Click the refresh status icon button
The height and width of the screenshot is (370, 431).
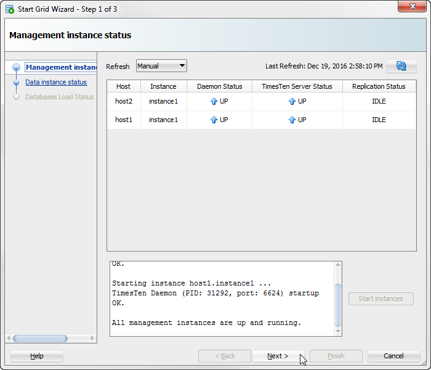[x=401, y=66]
